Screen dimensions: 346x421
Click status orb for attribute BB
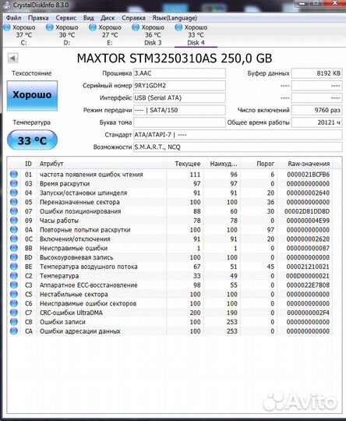(x=14, y=248)
